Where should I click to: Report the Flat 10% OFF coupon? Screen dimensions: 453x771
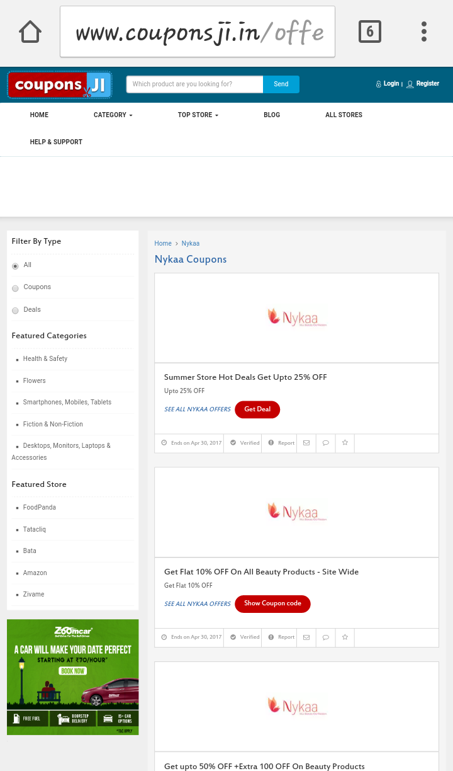[x=281, y=637]
